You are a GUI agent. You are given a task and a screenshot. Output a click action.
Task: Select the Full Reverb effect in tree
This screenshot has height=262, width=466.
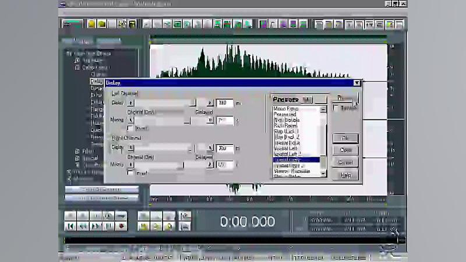(x=97, y=116)
